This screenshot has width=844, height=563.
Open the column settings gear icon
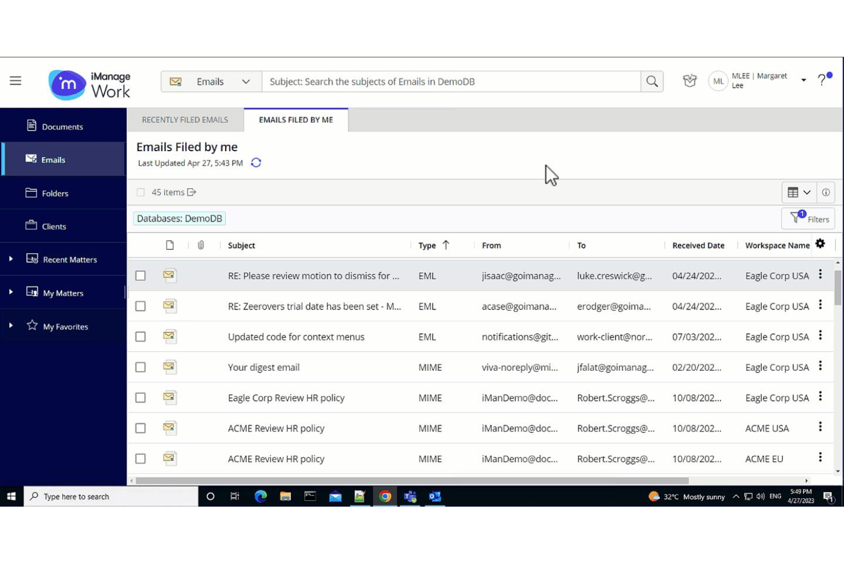[x=821, y=244]
